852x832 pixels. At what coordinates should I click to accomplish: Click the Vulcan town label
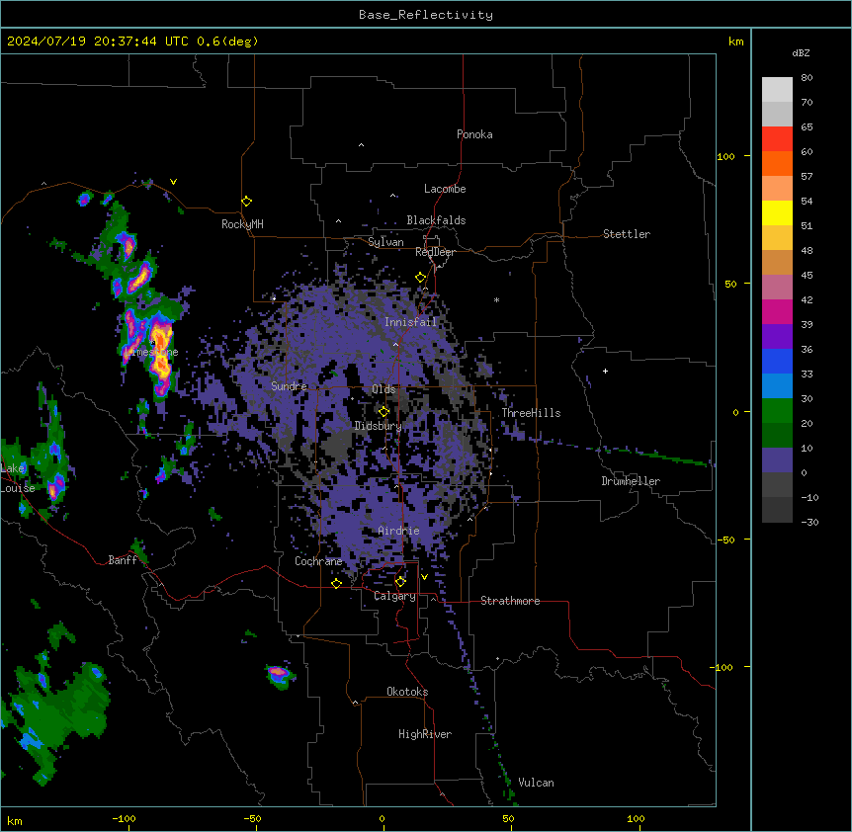536,783
